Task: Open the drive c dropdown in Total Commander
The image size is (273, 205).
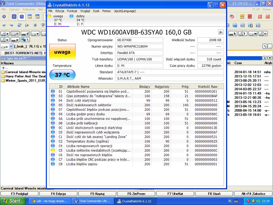Action: [x=11, y=46]
